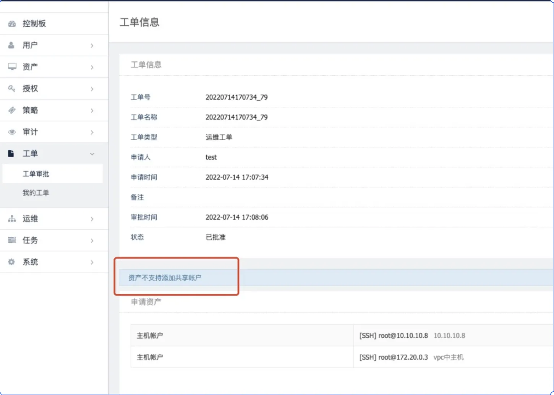Expand the 用户 sidebar section
Screen dimensions: 554x395
53,45
